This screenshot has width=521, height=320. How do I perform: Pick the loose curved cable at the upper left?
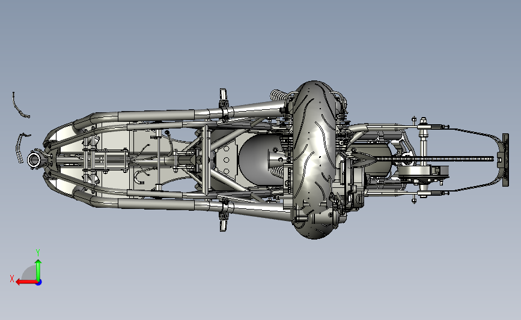pos(20,106)
